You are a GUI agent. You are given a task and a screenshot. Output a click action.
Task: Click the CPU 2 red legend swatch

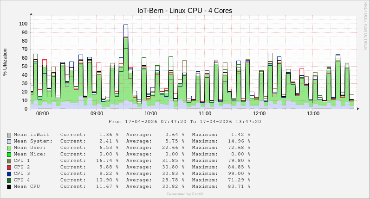9,167
